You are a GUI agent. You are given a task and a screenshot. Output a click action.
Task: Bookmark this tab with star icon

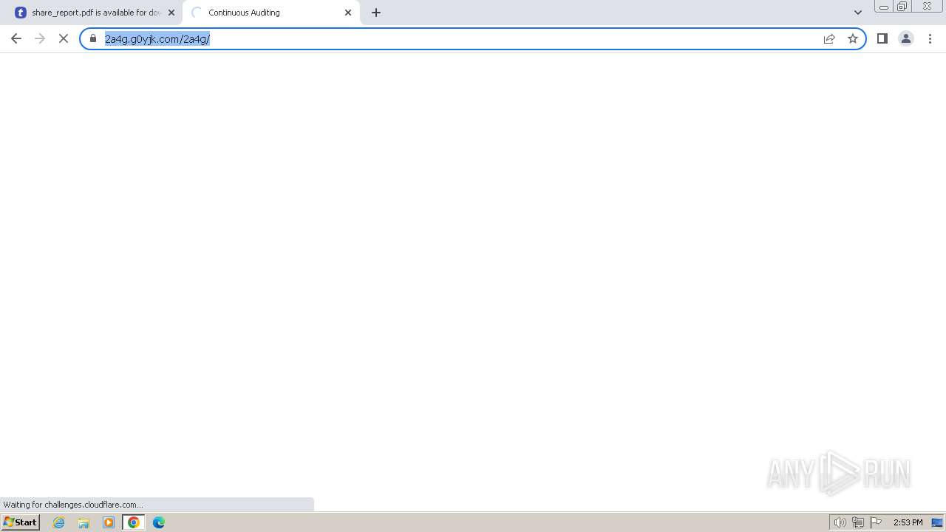(x=853, y=38)
